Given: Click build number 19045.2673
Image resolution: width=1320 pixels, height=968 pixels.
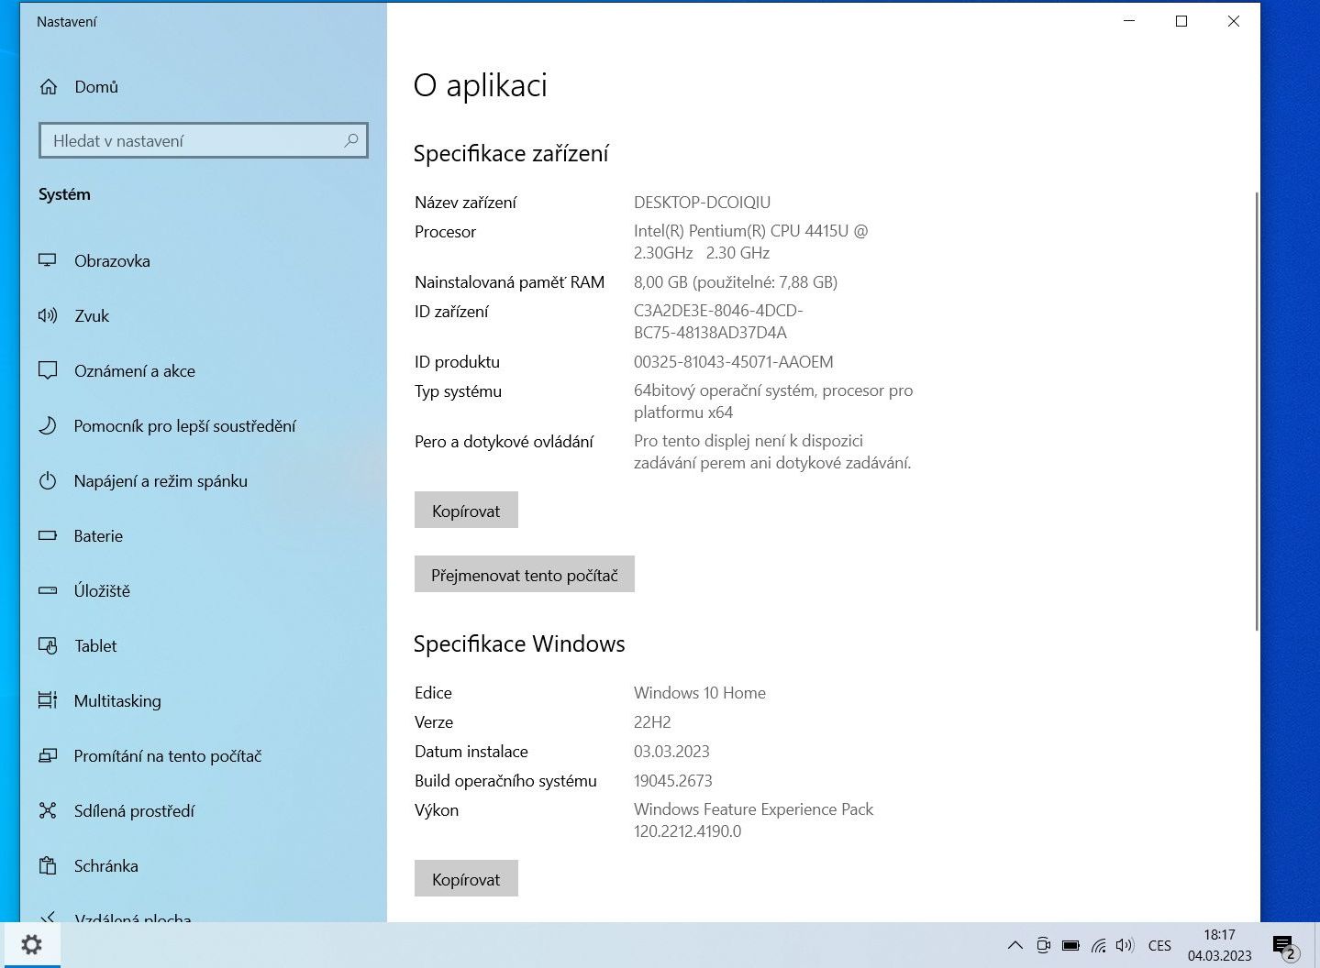Looking at the screenshot, I should 673,780.
